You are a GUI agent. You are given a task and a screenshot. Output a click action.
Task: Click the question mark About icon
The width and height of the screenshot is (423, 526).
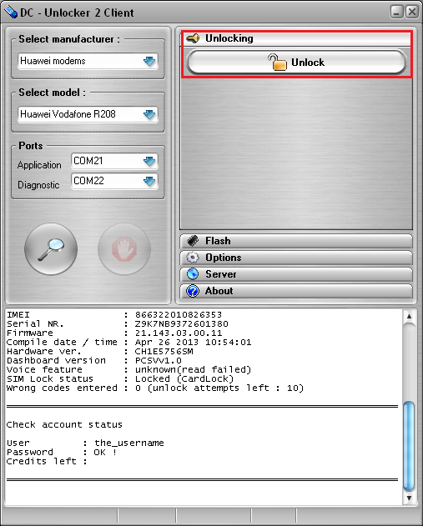[193, 291]
